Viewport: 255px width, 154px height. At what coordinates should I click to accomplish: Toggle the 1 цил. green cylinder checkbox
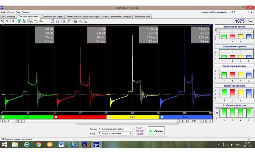[x=3, y=117]
